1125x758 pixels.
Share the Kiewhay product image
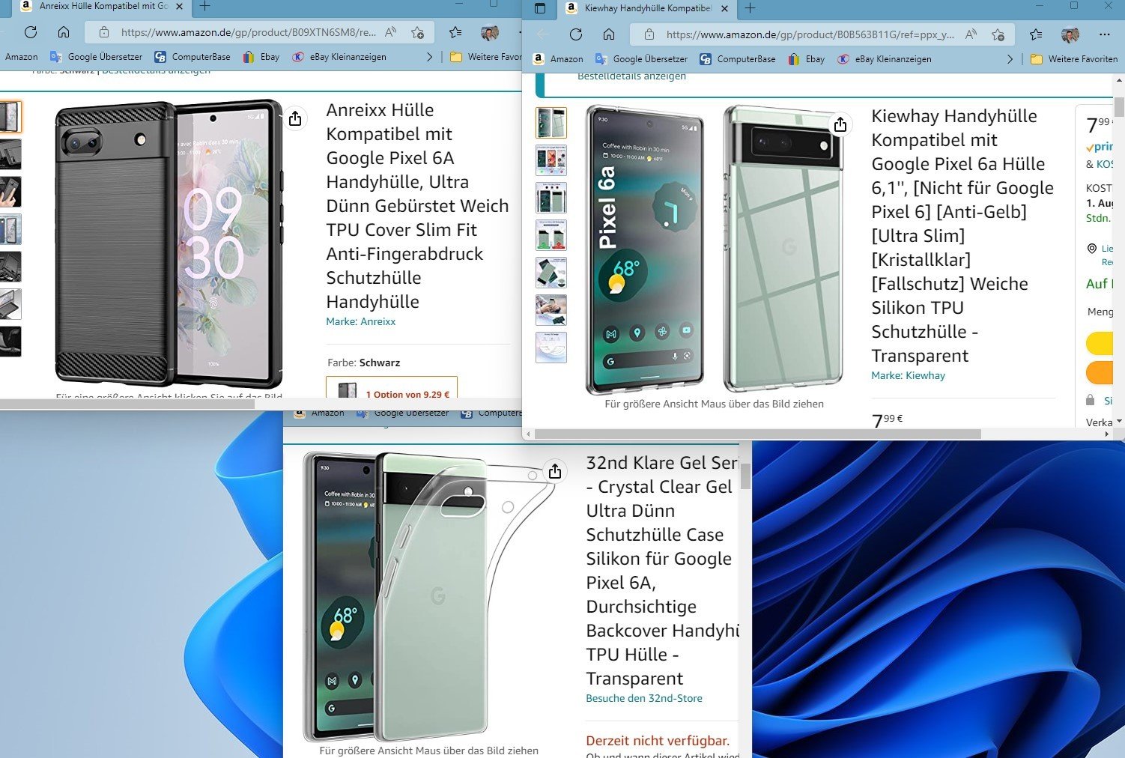click(840, 124)
